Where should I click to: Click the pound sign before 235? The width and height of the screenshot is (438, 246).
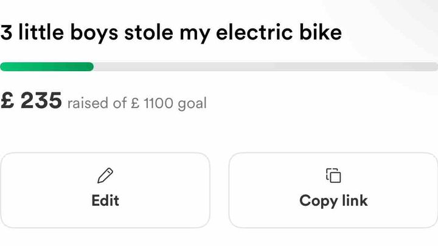7,100
